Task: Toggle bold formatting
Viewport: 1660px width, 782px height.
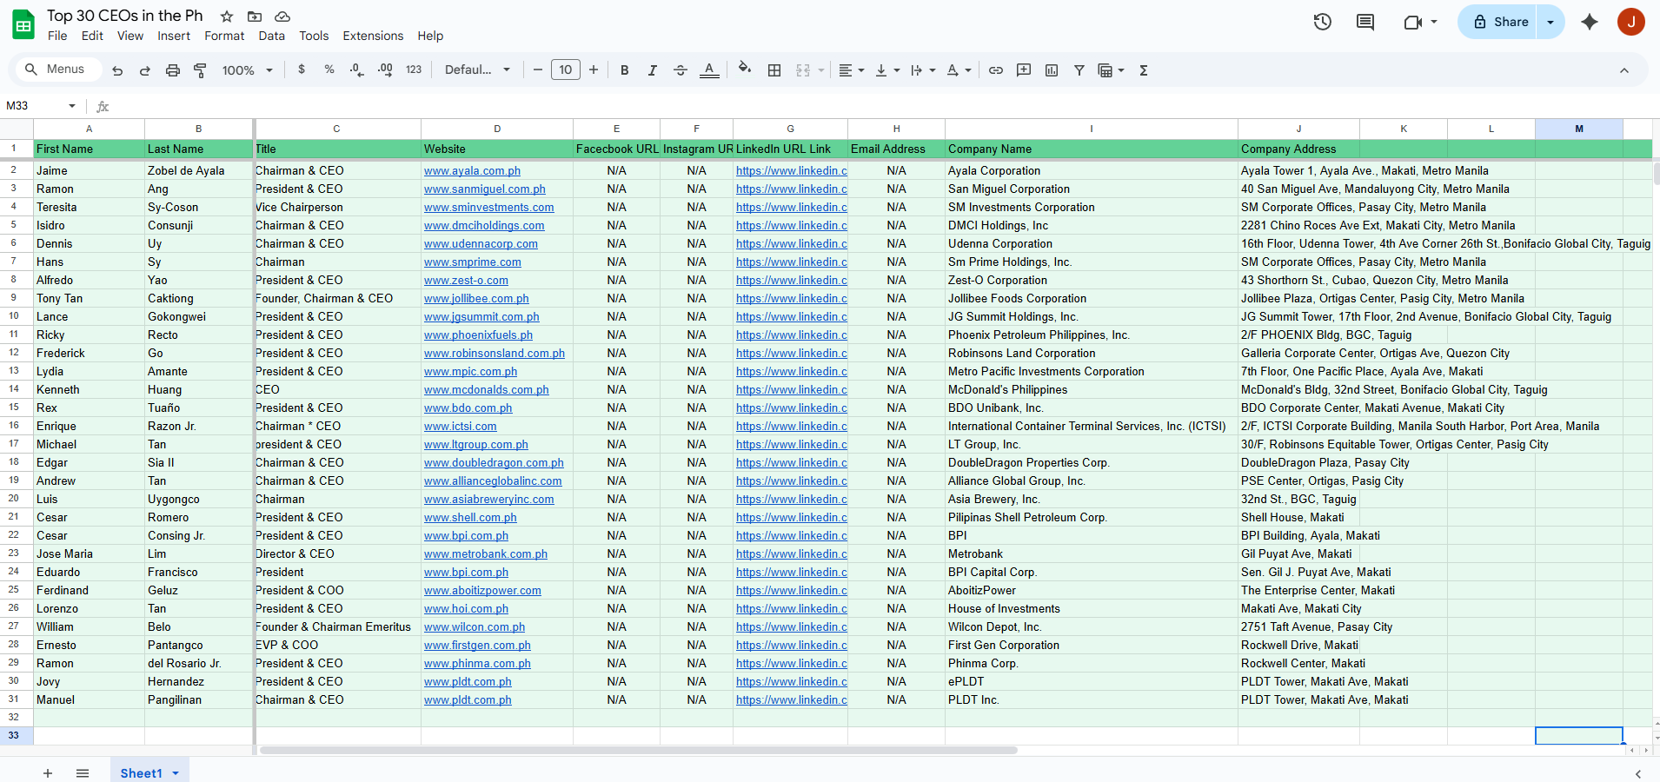Action: (x=624, y=70)
